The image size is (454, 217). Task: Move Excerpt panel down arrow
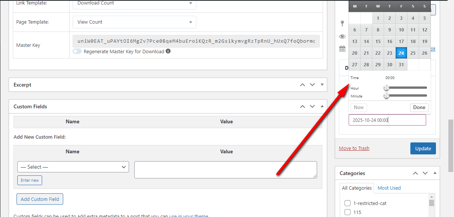tap(312, 85)
